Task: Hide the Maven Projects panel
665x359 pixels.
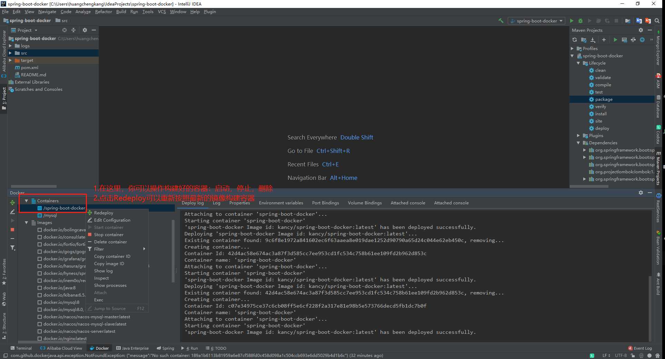Action: coord(650,30)
